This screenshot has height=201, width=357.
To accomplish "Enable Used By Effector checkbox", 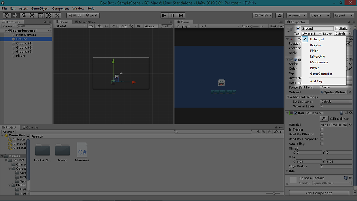I will tap(322, 134).
